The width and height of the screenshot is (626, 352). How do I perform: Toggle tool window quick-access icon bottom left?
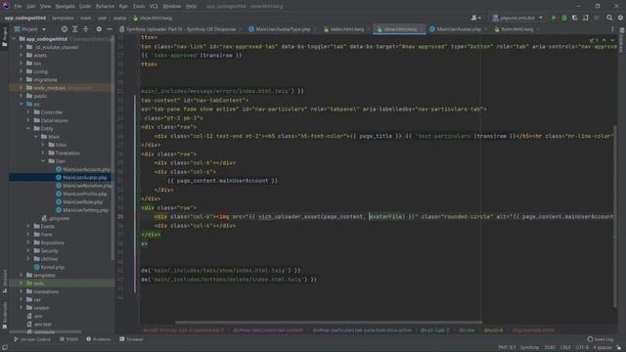(4, 348)
